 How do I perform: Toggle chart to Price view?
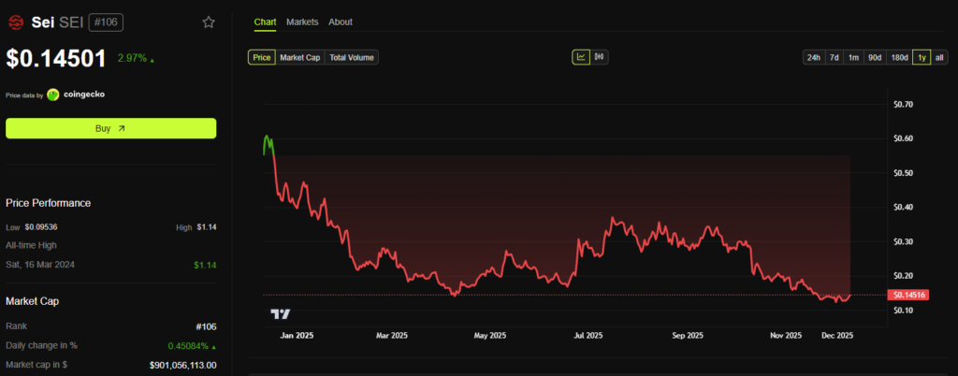coord(262,57)
